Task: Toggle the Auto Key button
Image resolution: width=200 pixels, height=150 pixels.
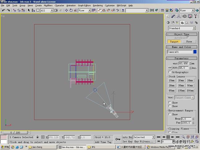Action: [x=127, y=137]
